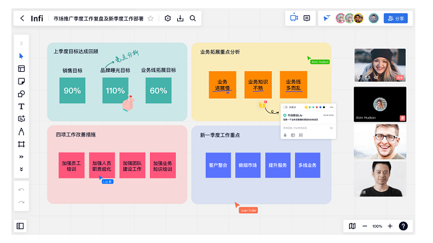This screenshot has width=433, height=243.
Task: Click red end button on top video
Action: (x=400, y=78)
